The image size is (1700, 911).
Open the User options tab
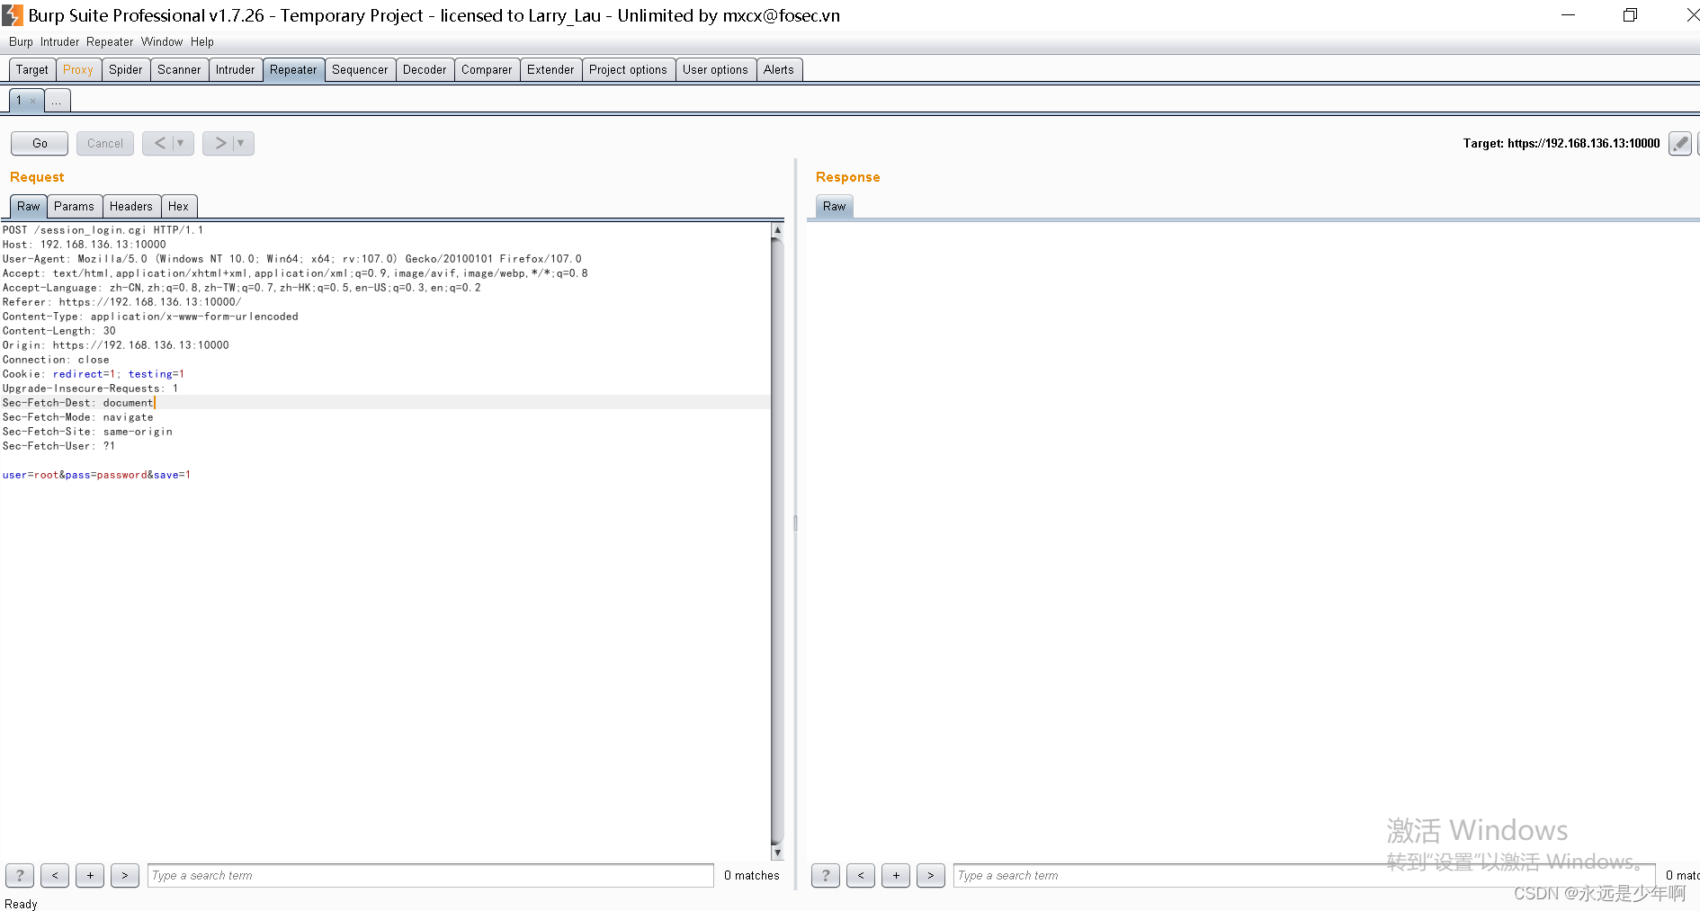tap(715, 69)
